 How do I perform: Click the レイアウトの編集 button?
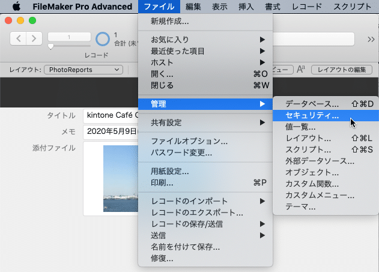point(342,70)
